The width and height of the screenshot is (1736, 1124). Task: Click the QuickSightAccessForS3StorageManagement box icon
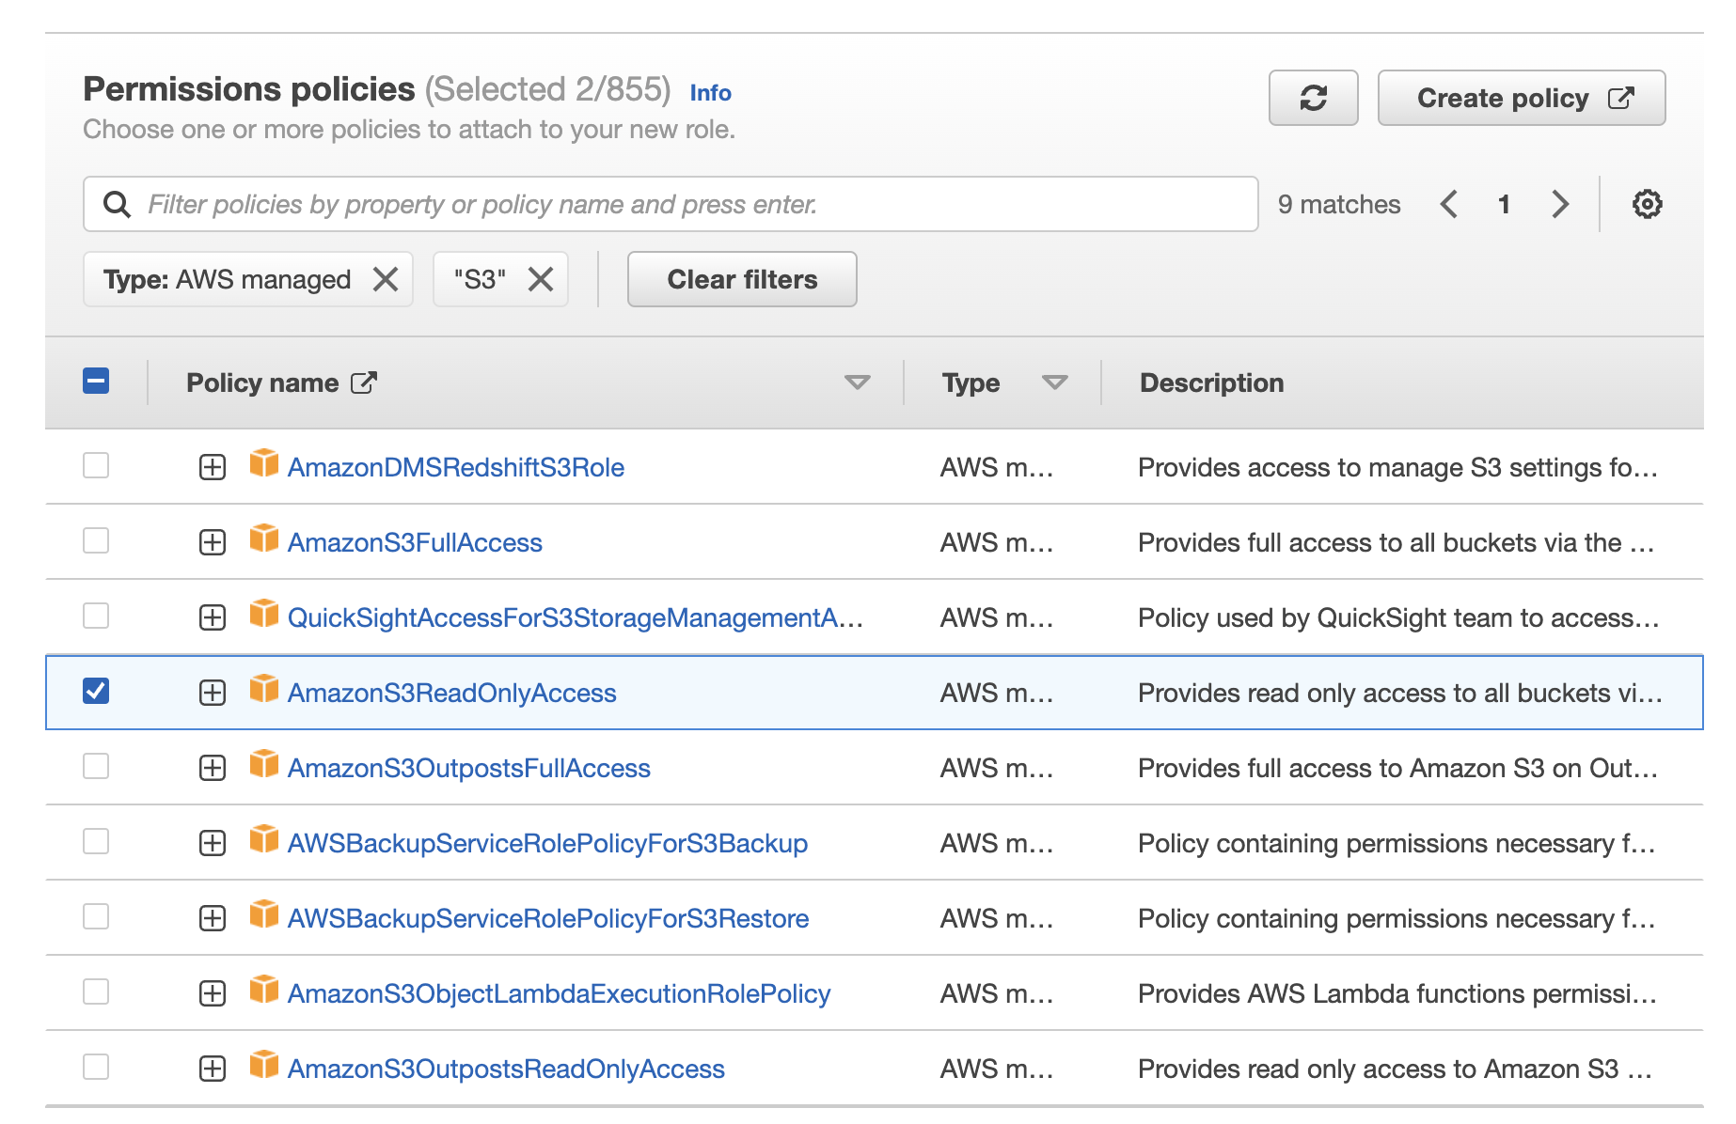pyautogui.click(x=264, y=614)
